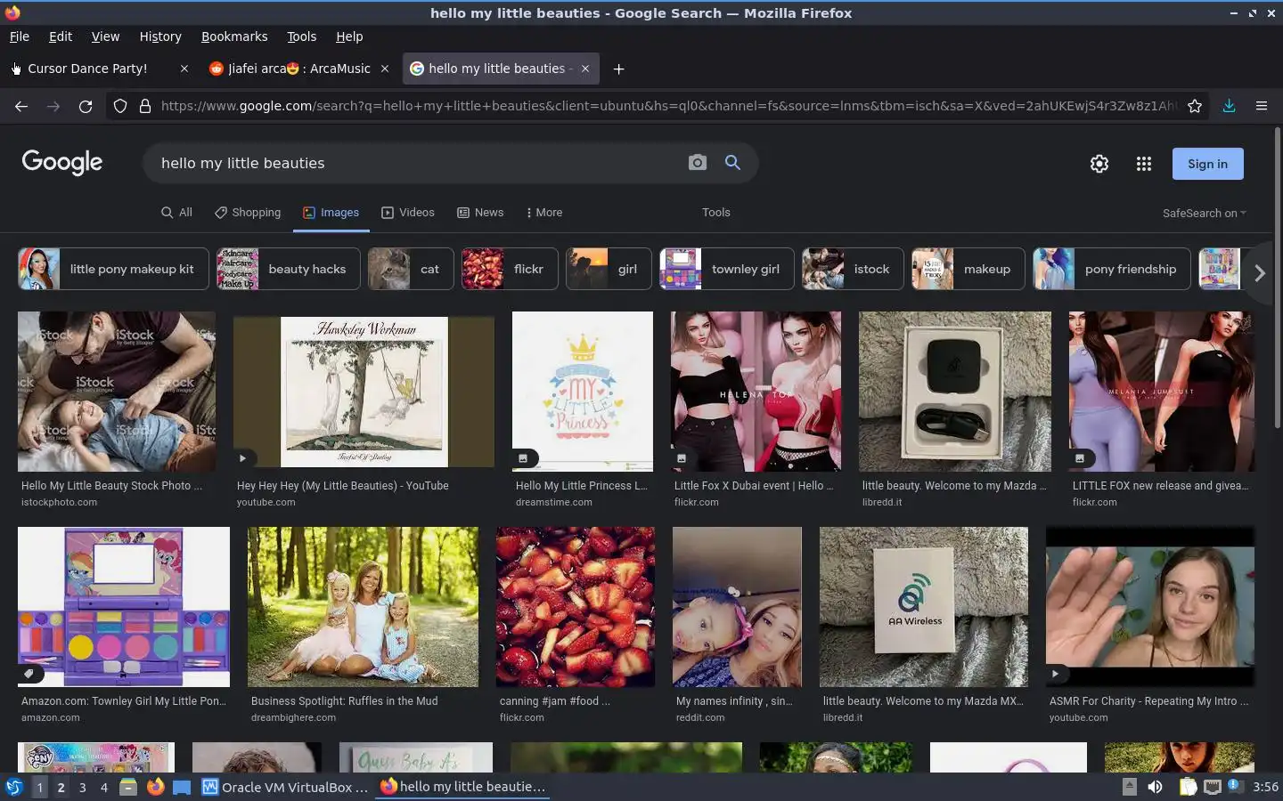Switch to the Jiafei arca ArcaMusic tab
Viewport: 1283px width, 801px height.
[299, 69]
